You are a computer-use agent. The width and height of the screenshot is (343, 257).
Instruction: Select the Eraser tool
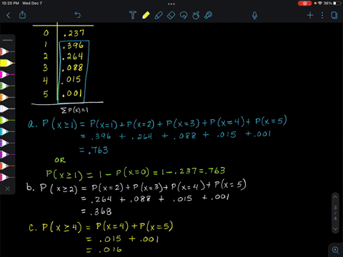point(171,16)
